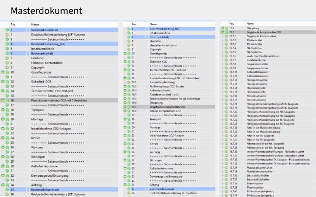Select the icon of row 16.7.14 Hochdruckventil

226,88
